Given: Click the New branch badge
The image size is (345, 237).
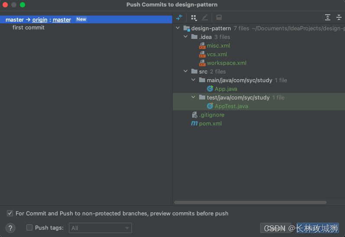Looking at the screenshot, I should coord(81,19).
